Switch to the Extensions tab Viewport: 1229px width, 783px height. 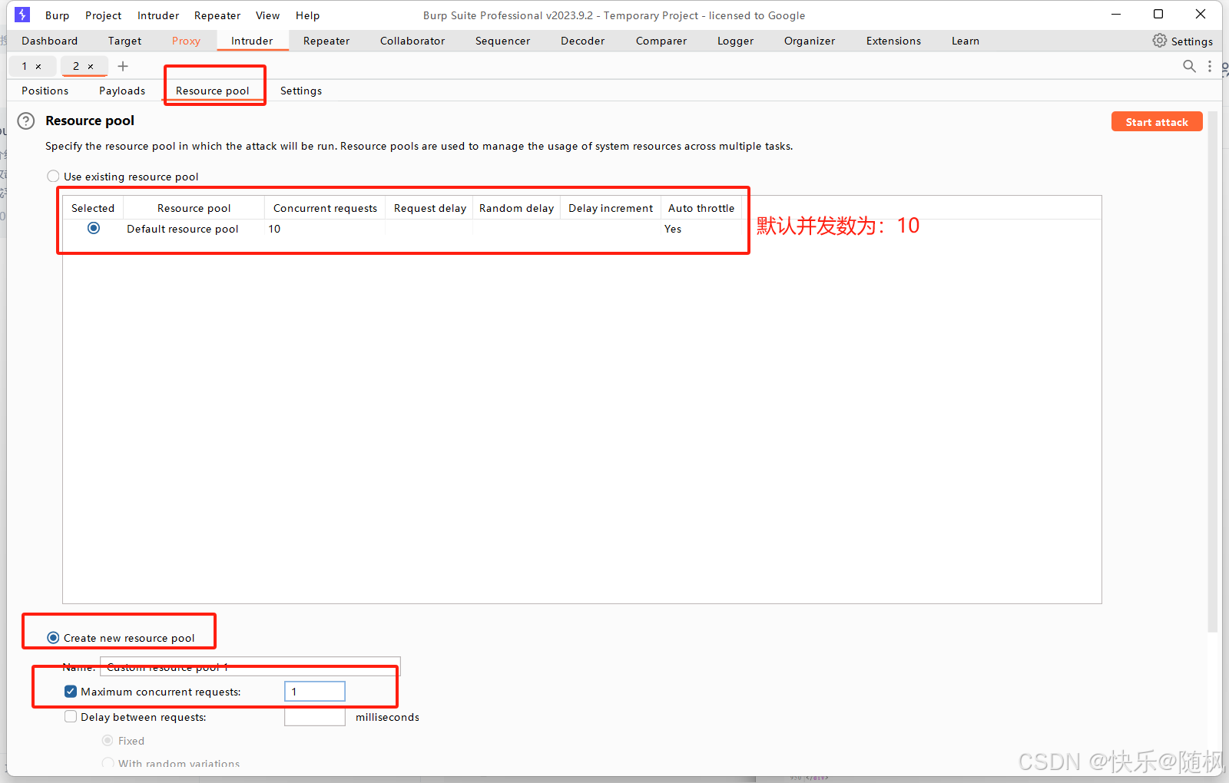(893, 41)
